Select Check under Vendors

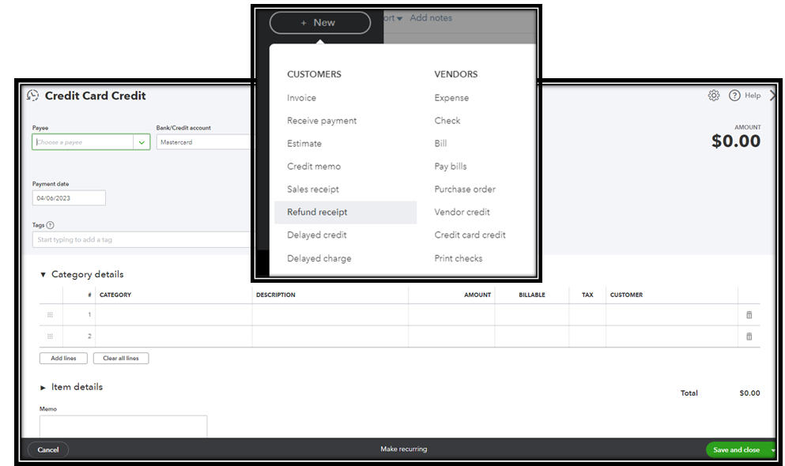(x=447, y=121)
